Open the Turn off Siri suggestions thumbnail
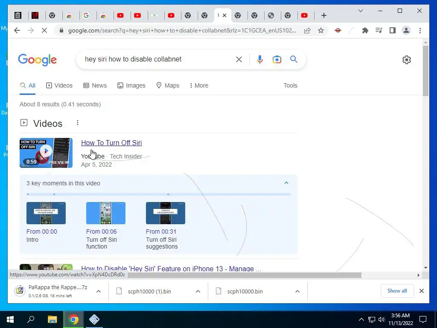The height and width of the screenshot is (328, 437). click(166, 213)
